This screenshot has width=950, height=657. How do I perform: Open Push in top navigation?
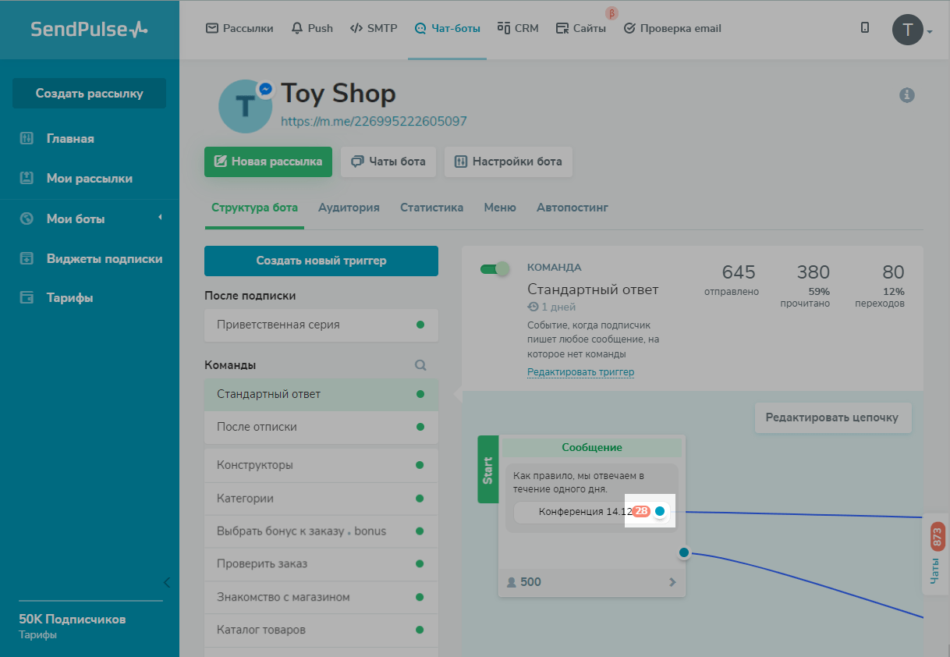(x=311, y=28)
